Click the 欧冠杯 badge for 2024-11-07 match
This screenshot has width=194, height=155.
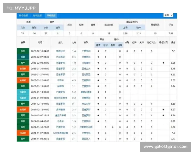(x=23, y=133)
